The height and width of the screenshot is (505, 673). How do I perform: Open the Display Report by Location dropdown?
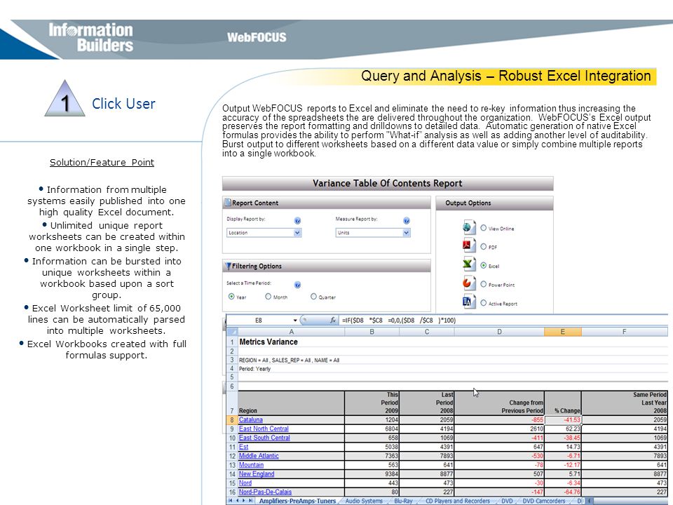pyautogui.click(x=264, y=232)
